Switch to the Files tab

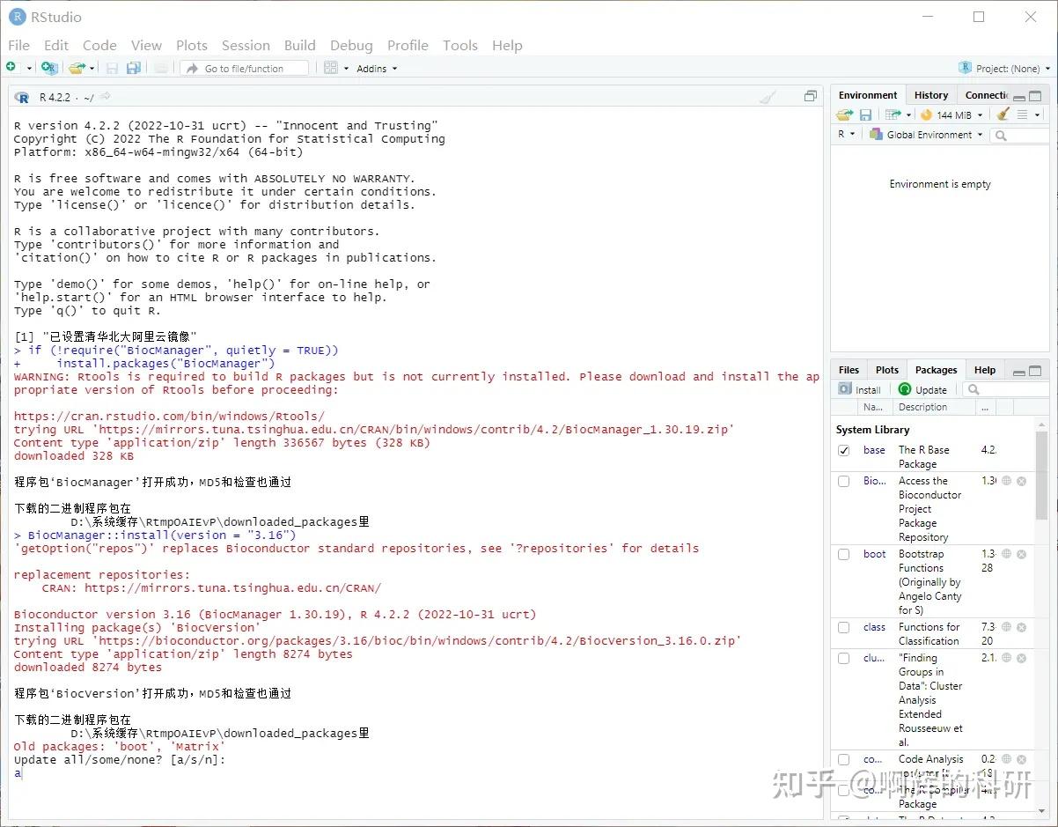[x=849, y=370]
